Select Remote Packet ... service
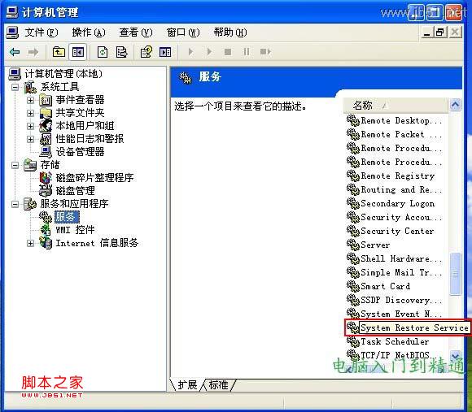Image resolution: width=472 pixels, height=412 pixels. [x=401, y=134]
